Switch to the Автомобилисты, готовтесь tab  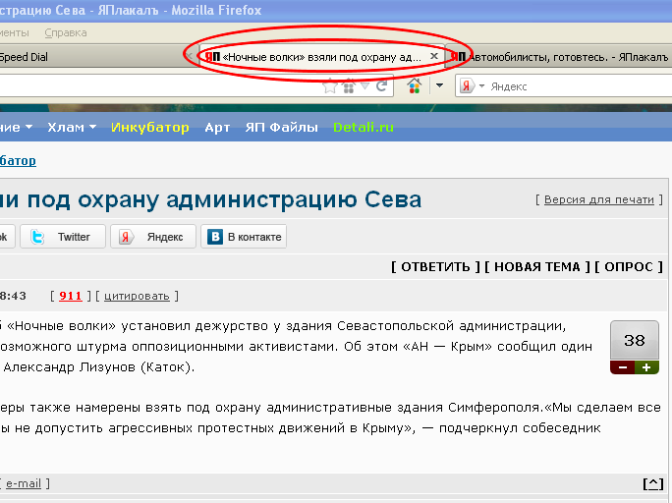point(559,57)
